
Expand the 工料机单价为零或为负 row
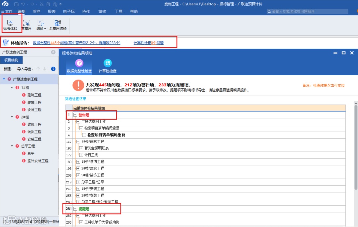point(81,222)
